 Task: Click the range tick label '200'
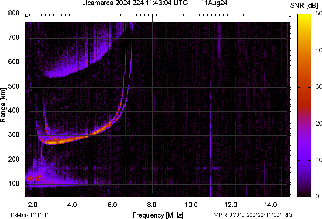tap(14, 159)
